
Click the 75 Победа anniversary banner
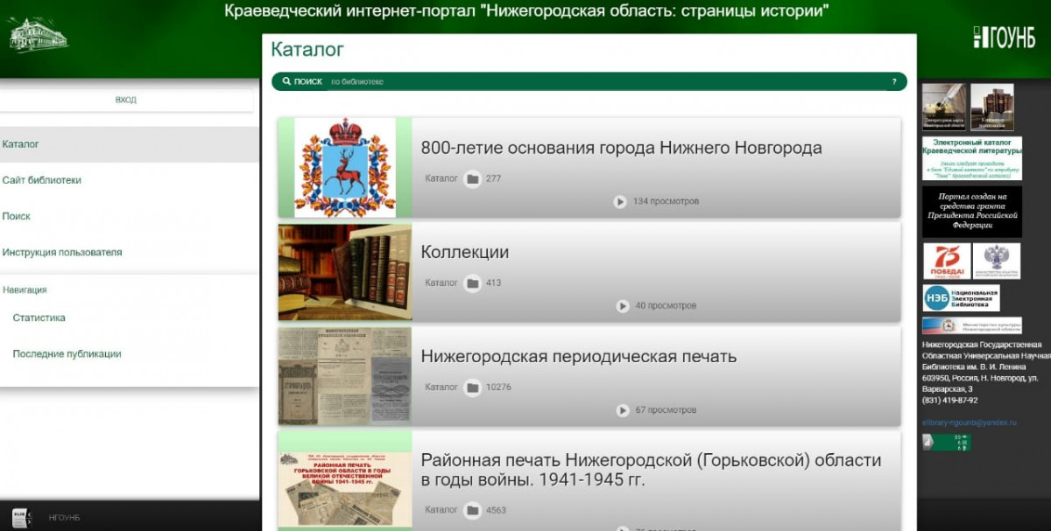(x=947, y=261)
